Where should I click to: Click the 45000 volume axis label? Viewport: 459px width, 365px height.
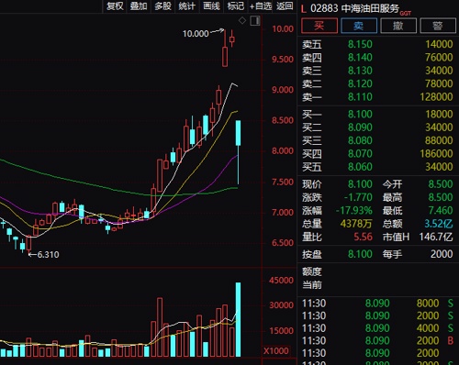coord(281,281)
